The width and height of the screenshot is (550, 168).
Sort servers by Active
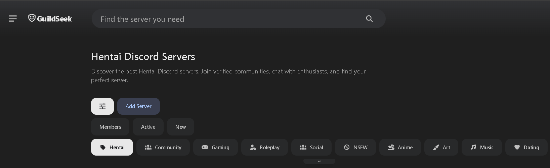[148, 127]
